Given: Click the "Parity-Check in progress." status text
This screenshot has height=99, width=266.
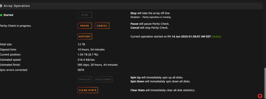Looking at the screenshot, I should click(x=16, y=26).
